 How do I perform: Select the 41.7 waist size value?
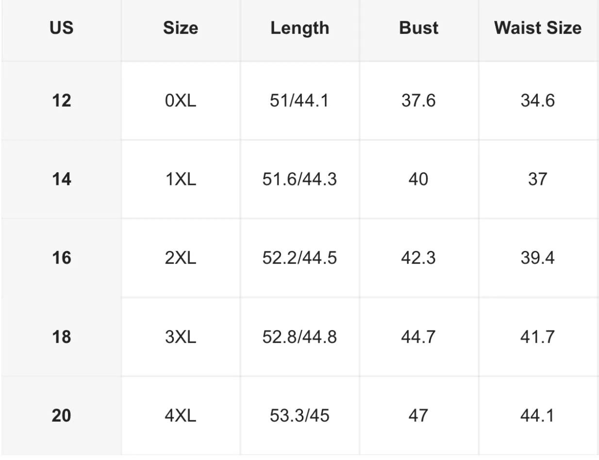[x=538, y=337]
